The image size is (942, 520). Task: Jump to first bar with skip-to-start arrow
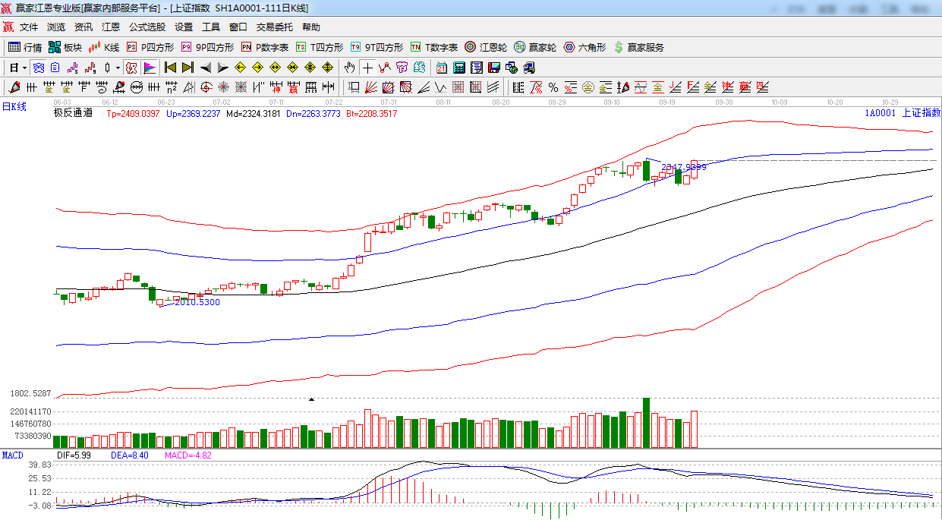point(170,68)
